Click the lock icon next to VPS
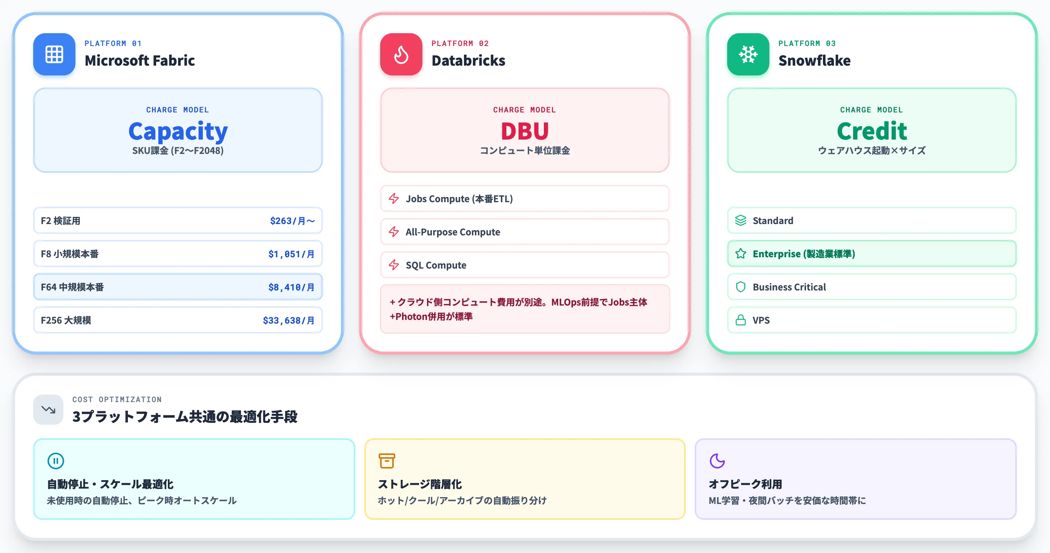Viewport: 1050px width, 553px height. pyautogui.click(x=741, y=320)
